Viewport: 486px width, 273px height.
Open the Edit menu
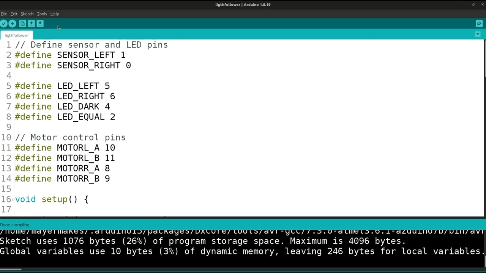(14, 14)
